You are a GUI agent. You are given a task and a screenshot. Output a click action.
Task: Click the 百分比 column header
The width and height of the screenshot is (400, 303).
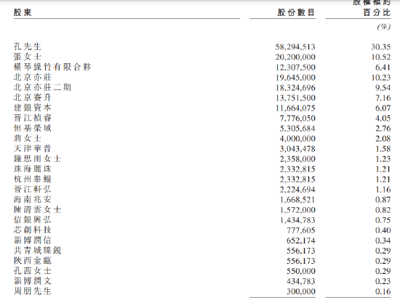[377, 12]
